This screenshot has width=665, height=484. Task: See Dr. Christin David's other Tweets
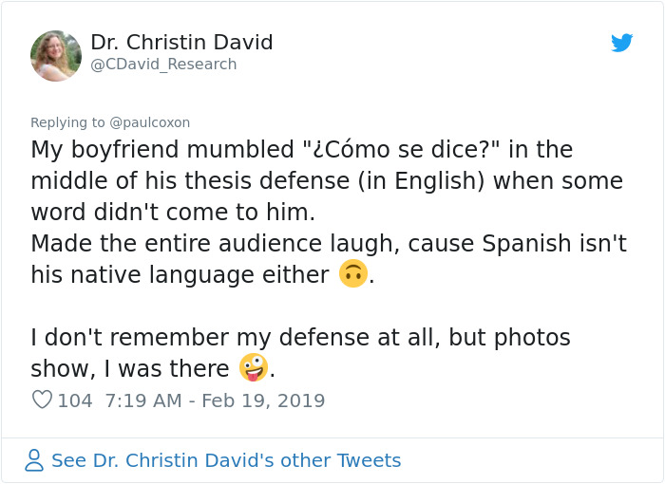tap(226, 460)
